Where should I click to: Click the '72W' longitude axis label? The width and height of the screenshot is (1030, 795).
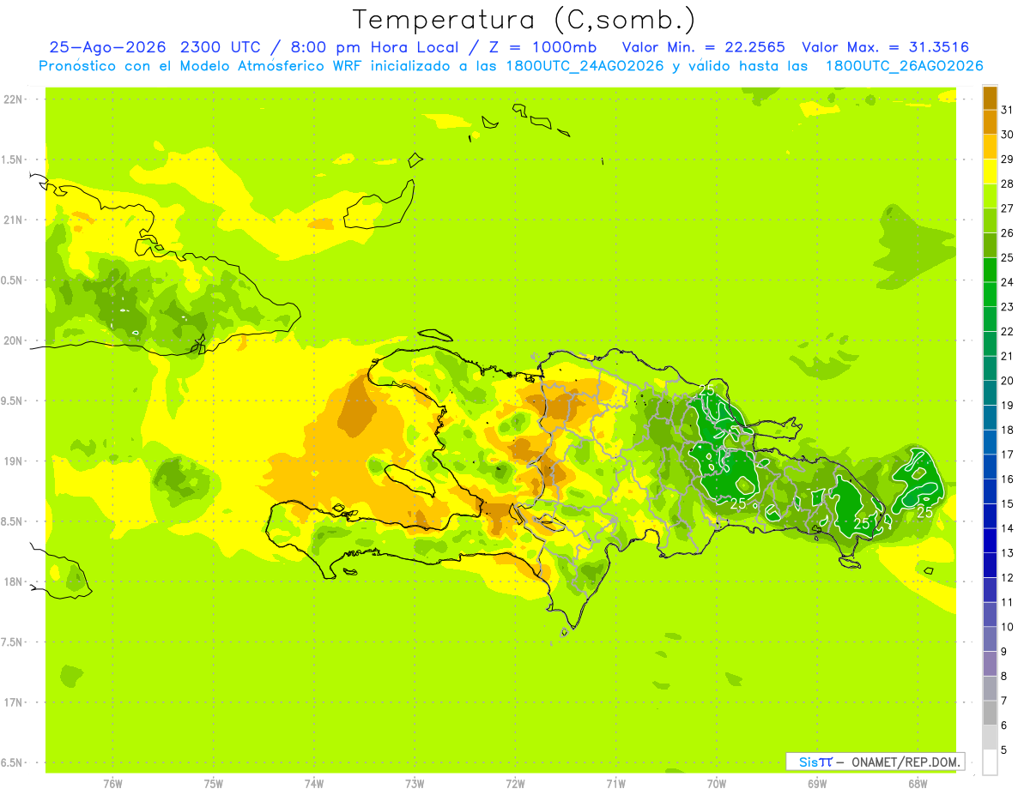pos(515,783)
